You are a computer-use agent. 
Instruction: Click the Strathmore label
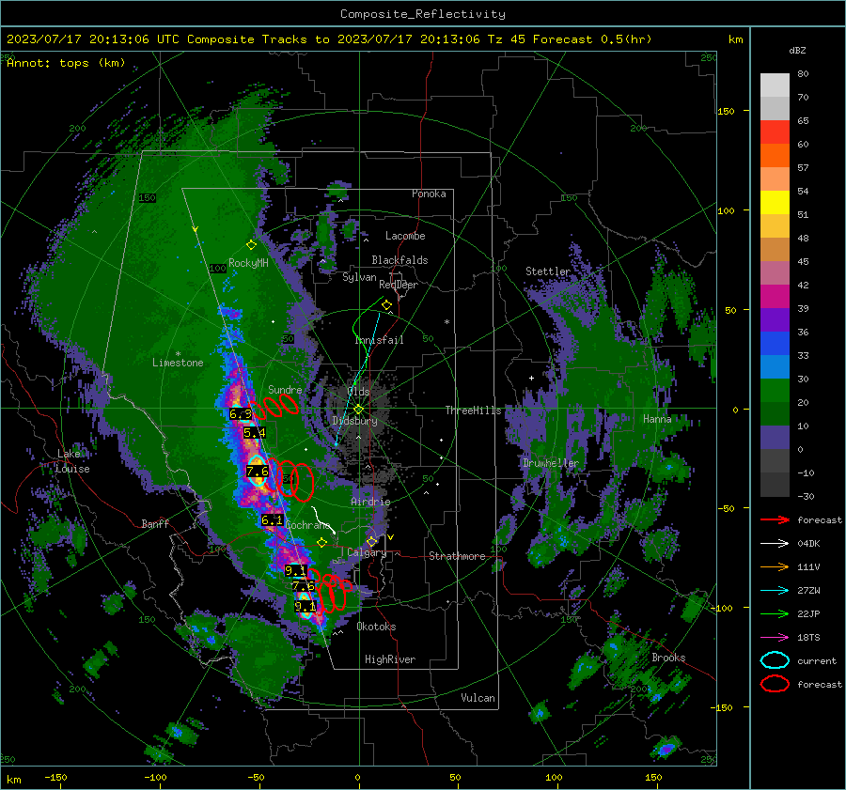tap(457, 556)
